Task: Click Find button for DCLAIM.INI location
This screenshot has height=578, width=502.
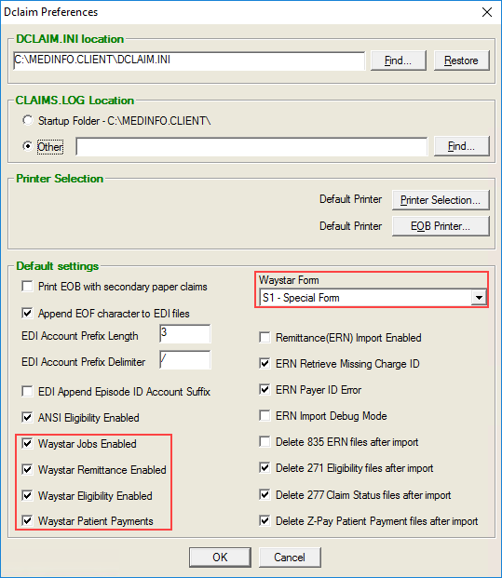Action: click(x=398, y=60)
